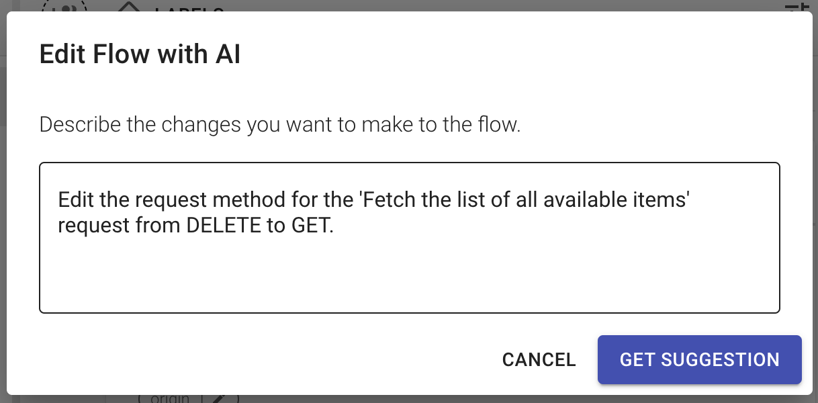Viewport: 818px width, 403px height.
Task: Click the filter sliders icon at top right
Action: pos(798,7)
